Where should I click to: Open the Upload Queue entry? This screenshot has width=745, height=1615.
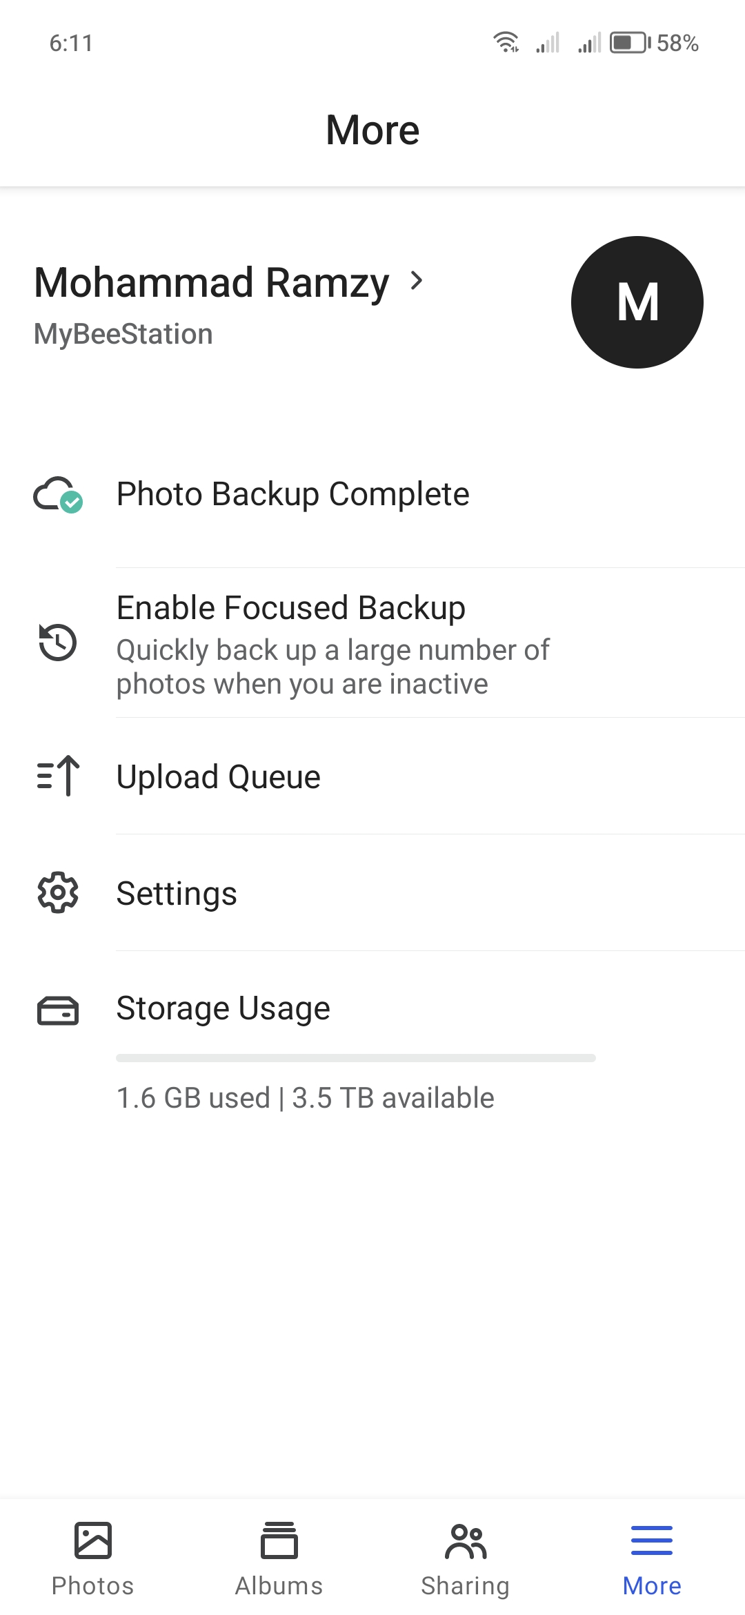pyautogui.click(x=218, y=777)
